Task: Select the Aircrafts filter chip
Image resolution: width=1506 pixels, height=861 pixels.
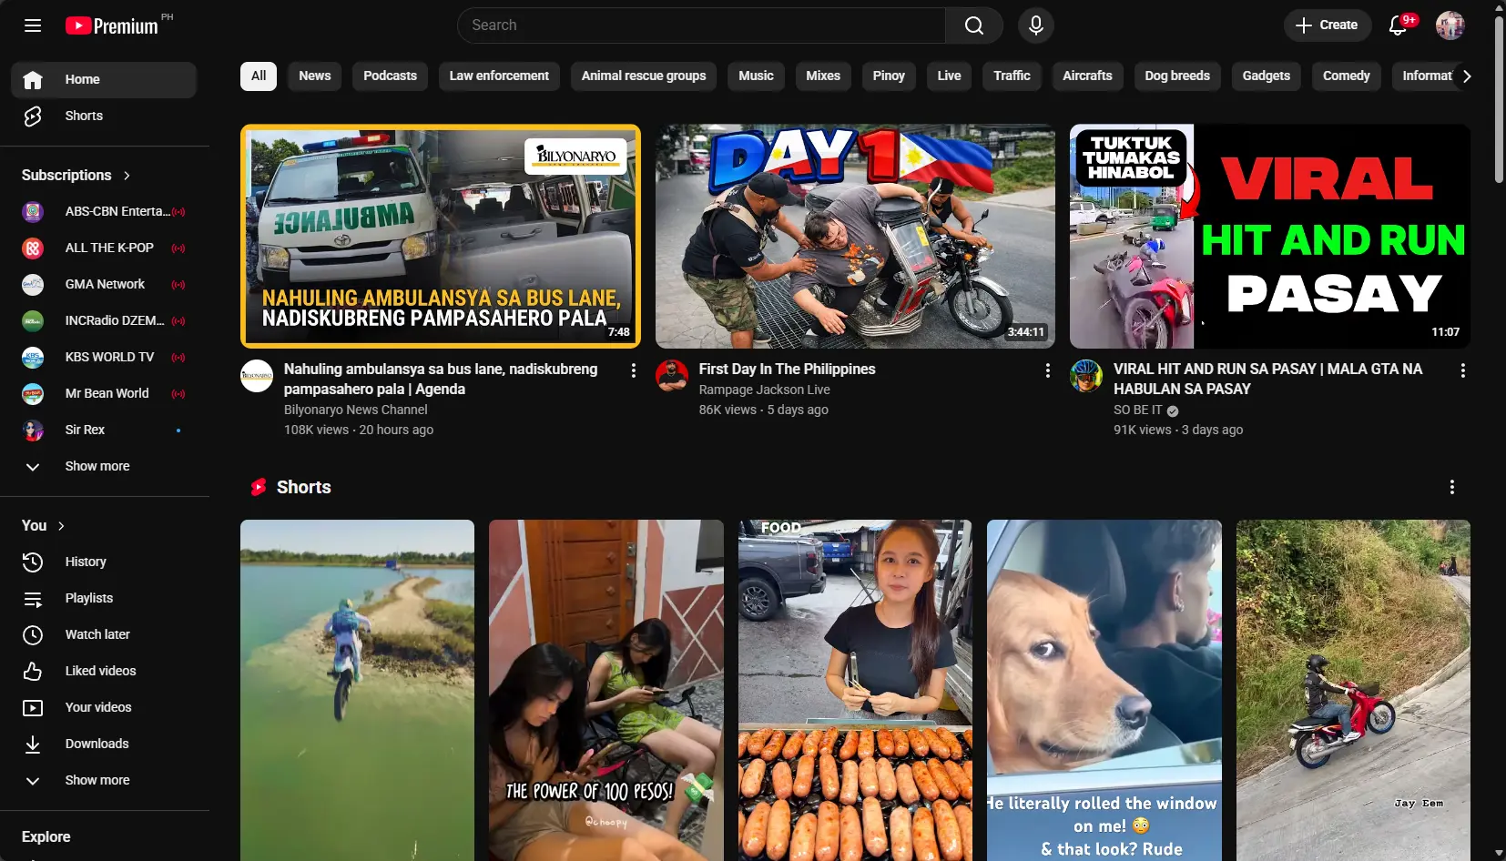Action: [1087, 76]
